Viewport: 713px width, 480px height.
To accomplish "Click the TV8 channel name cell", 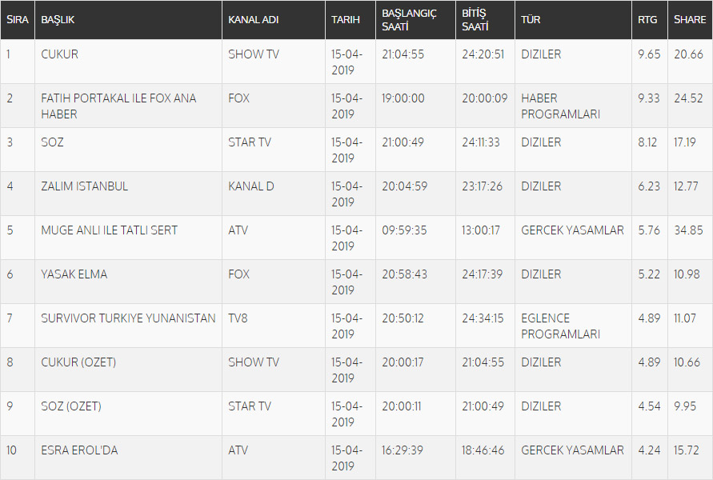I will pyautogui.click(x=238, y=318).
